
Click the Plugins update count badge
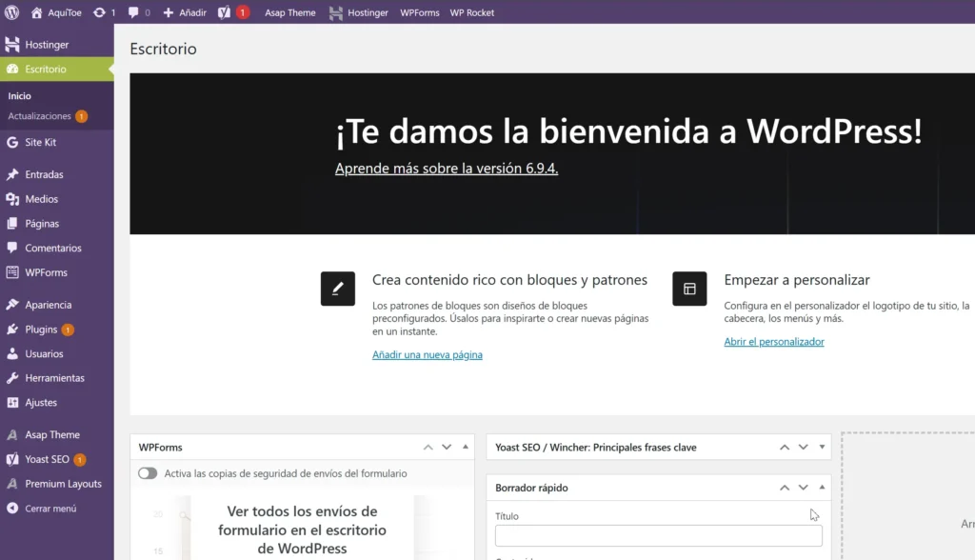tap(68, 330)
